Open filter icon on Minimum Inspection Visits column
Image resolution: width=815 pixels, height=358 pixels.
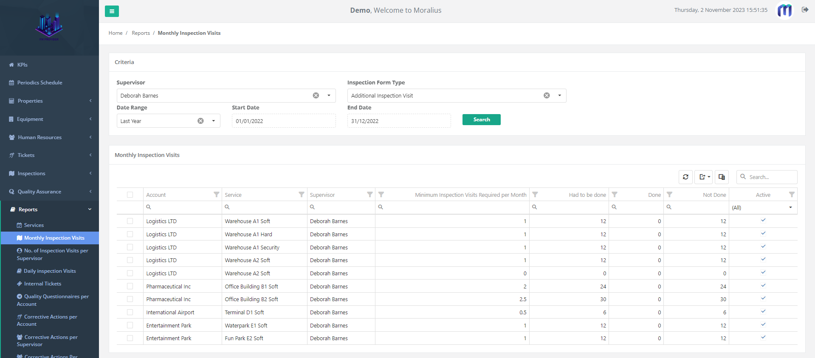pyautogui.click(x=381, y=195)
